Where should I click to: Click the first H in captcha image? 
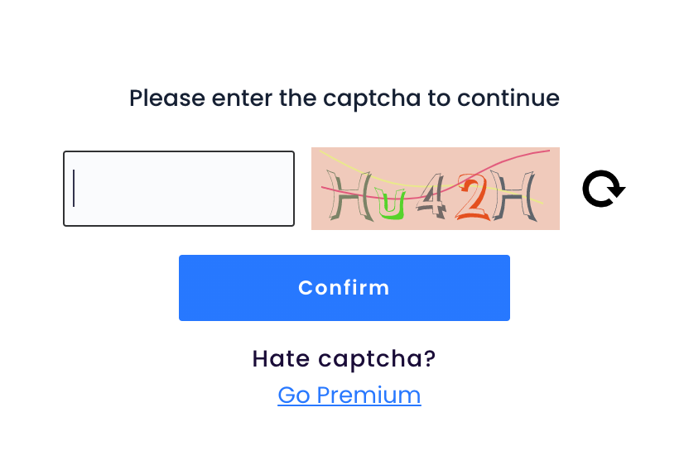pos(349,195)
